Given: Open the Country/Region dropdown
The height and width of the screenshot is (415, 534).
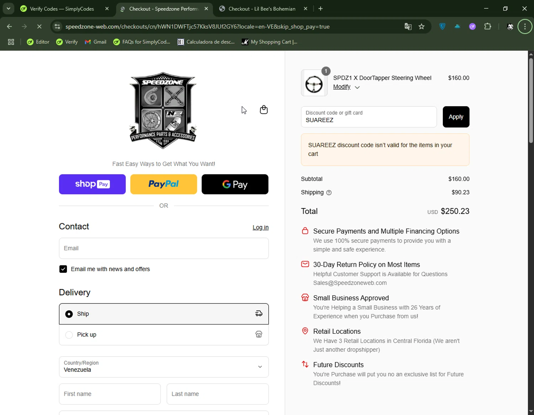Looking at the screenshot, I should click(164, 367).
